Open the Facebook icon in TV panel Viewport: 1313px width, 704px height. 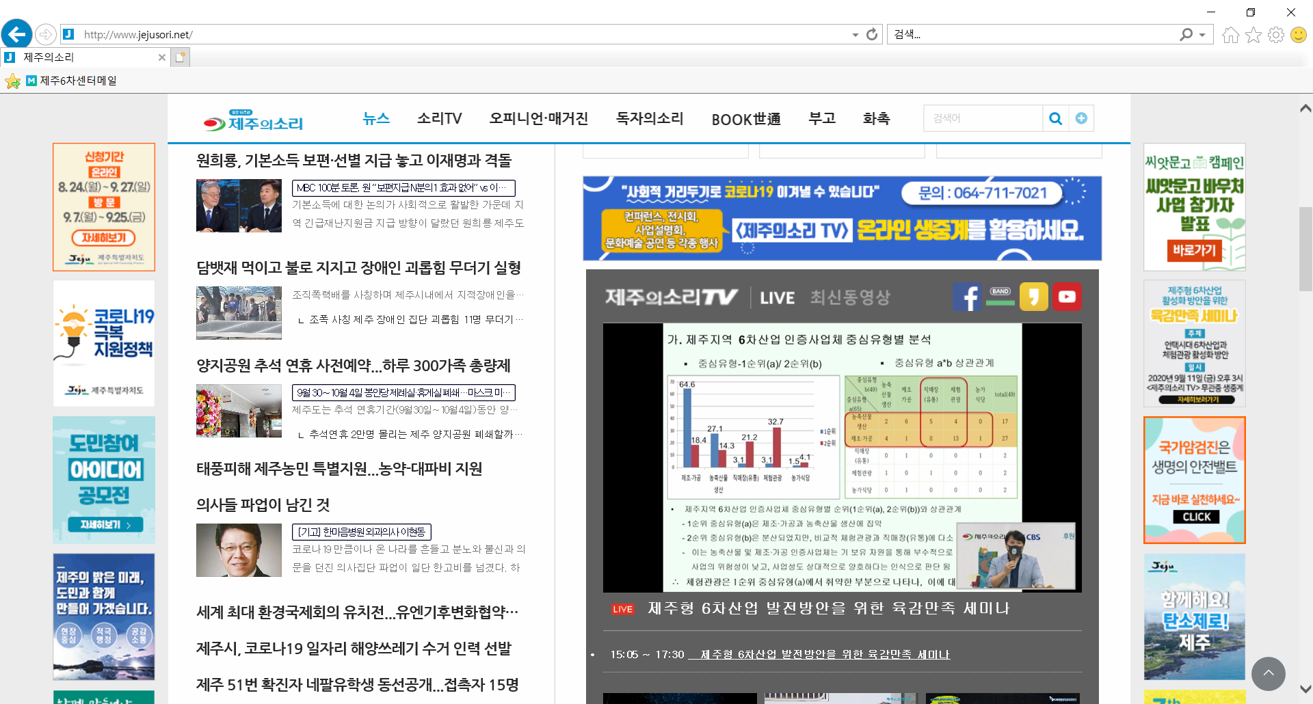tap(967, 297)
